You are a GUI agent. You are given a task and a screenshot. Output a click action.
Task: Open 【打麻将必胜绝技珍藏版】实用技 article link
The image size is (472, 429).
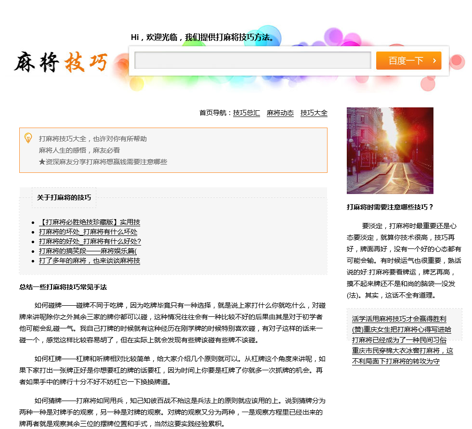(x=90, y=222)
